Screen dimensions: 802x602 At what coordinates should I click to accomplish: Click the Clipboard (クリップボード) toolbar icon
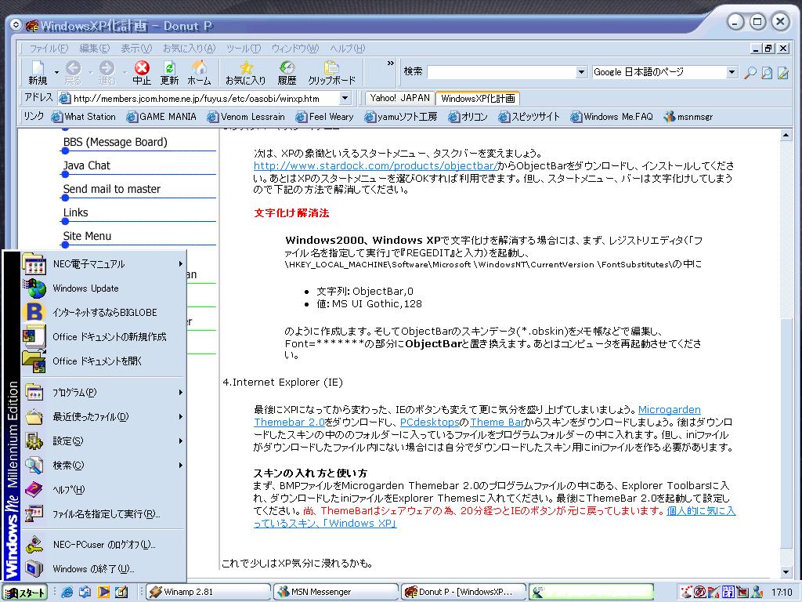coord(331,67)
